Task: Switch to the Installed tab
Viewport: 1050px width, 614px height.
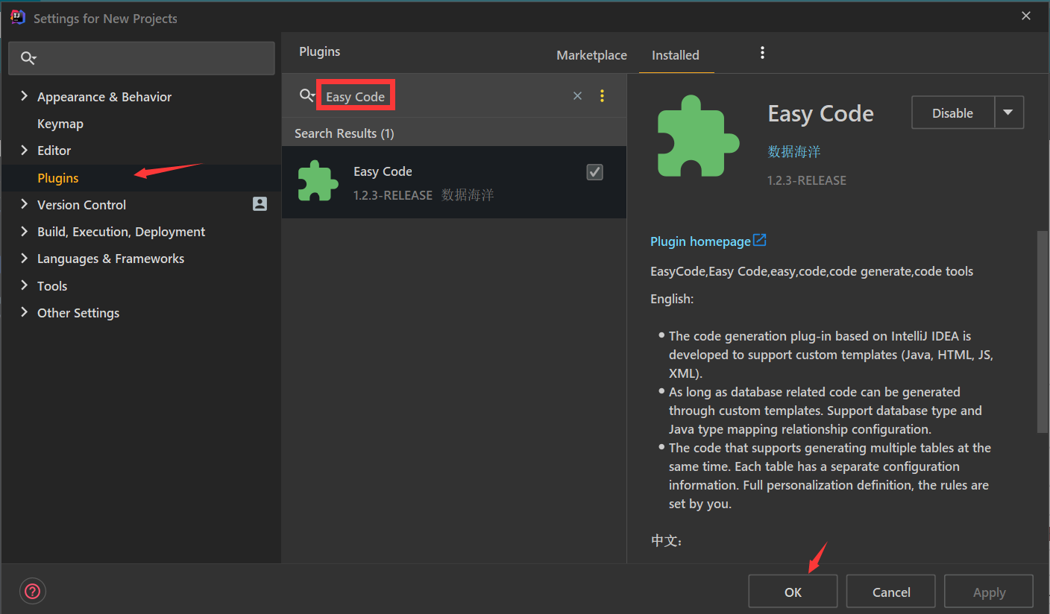Action: coord(676,55)
